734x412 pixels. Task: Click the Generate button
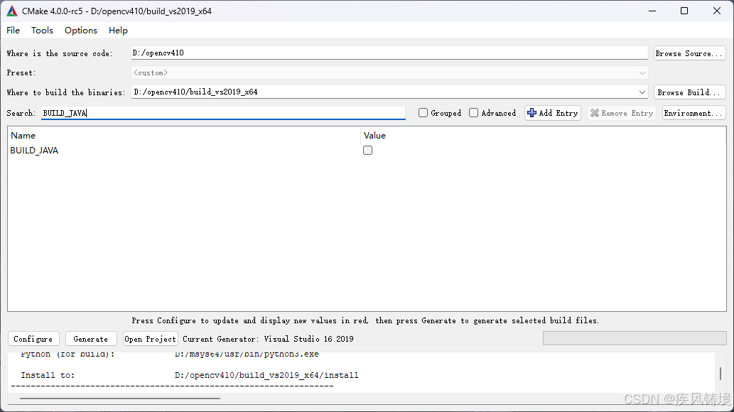[91, 339]
